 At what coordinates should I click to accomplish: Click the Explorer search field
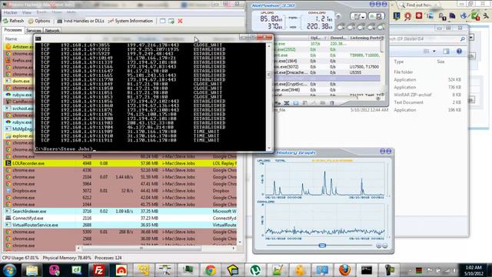(x=427, y=39)
